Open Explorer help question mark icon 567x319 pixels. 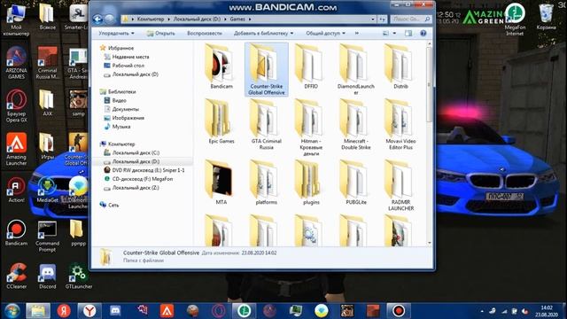pyautogui.click(x=423, y=34)
